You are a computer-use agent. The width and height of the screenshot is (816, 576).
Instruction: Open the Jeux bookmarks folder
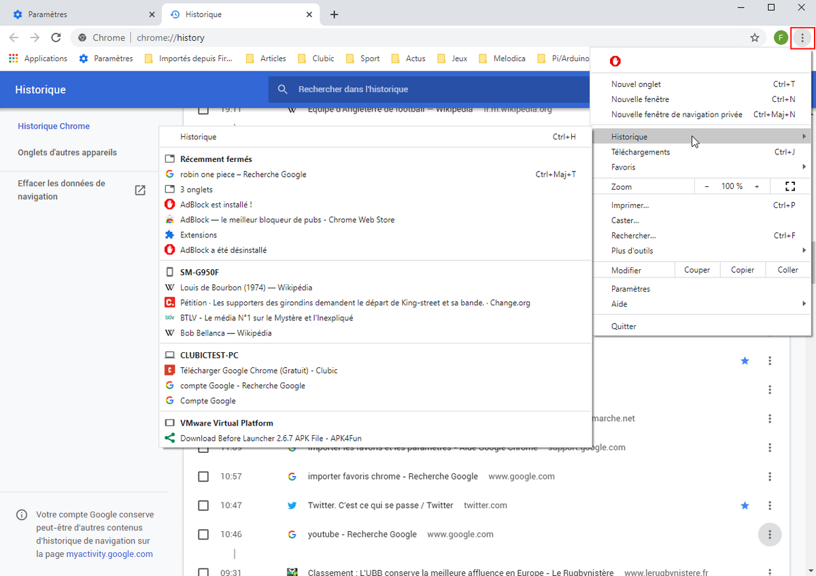coord(452,58)
